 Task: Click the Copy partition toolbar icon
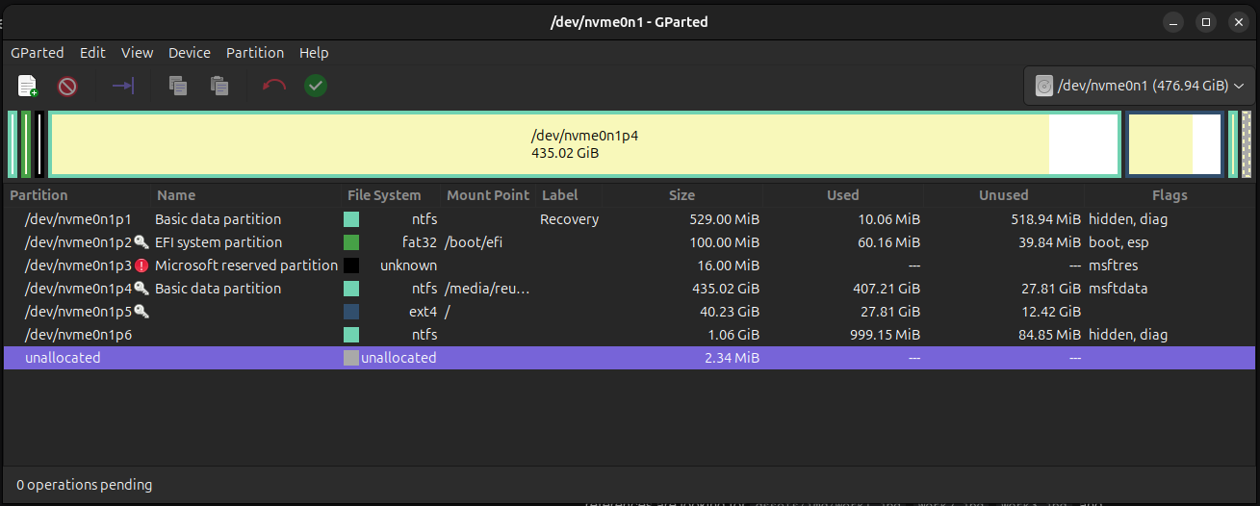click(x=178, y=87)
